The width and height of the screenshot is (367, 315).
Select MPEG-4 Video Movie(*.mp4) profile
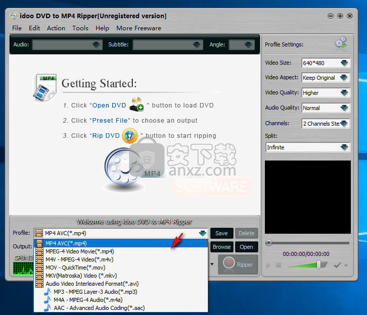click(x=121, y=251)
